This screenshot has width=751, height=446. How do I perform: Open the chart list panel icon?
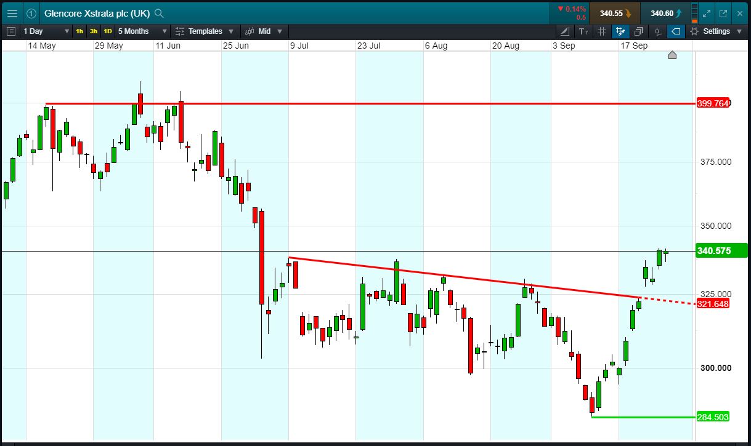11,31
